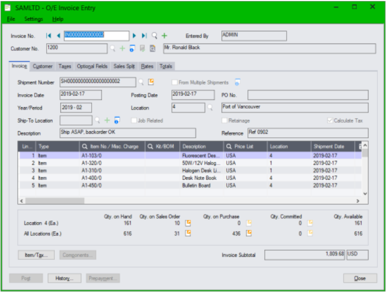
Task: Open Location finder magnifier
Action: click(210, 108)
